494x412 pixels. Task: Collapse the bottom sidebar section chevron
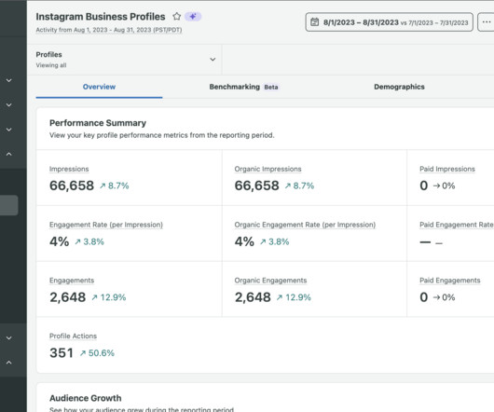(8, 363)
